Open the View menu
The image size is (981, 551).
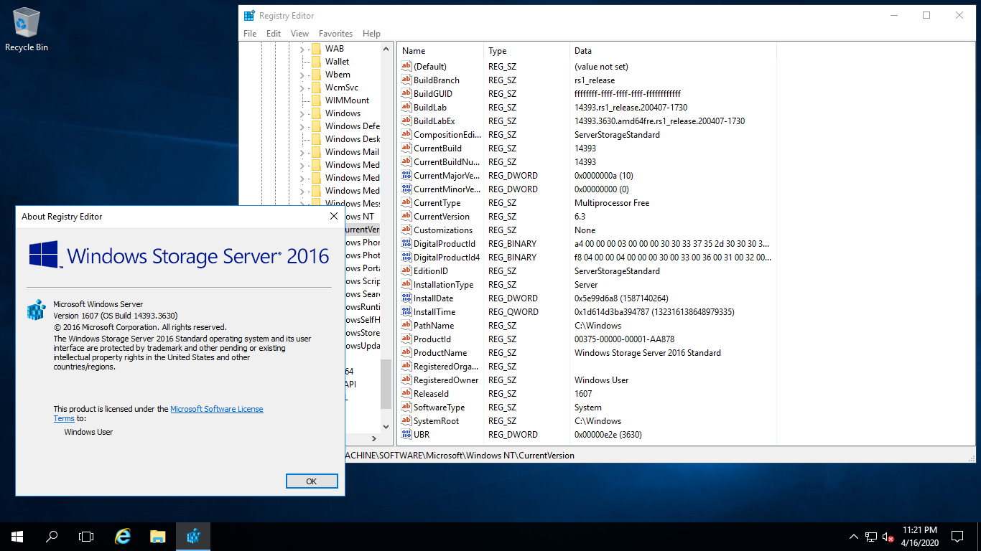[299, 34]
